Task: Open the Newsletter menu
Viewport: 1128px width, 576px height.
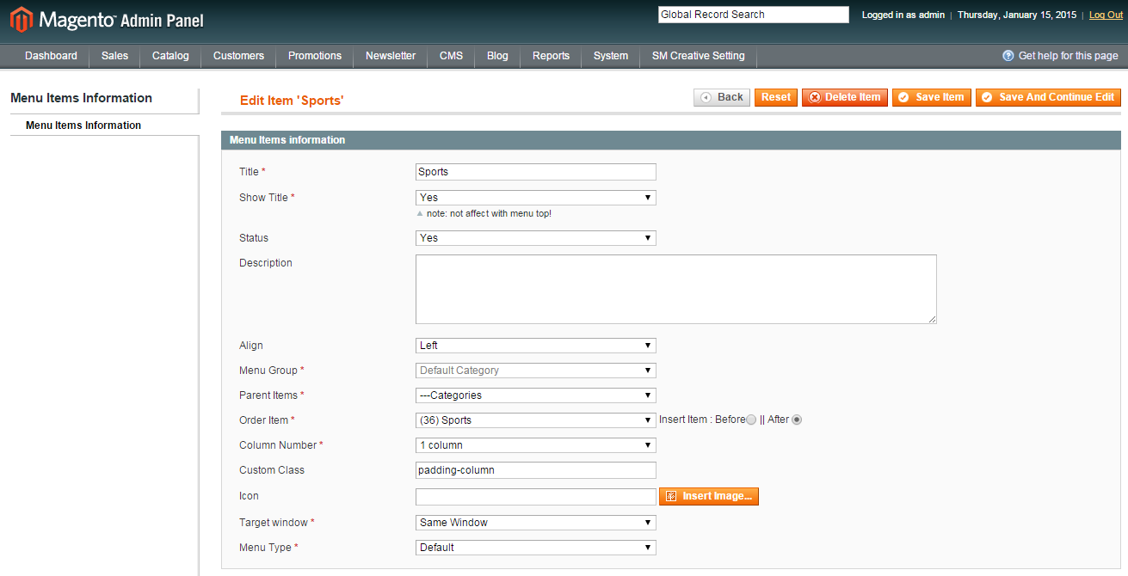Action: [391, 56]
